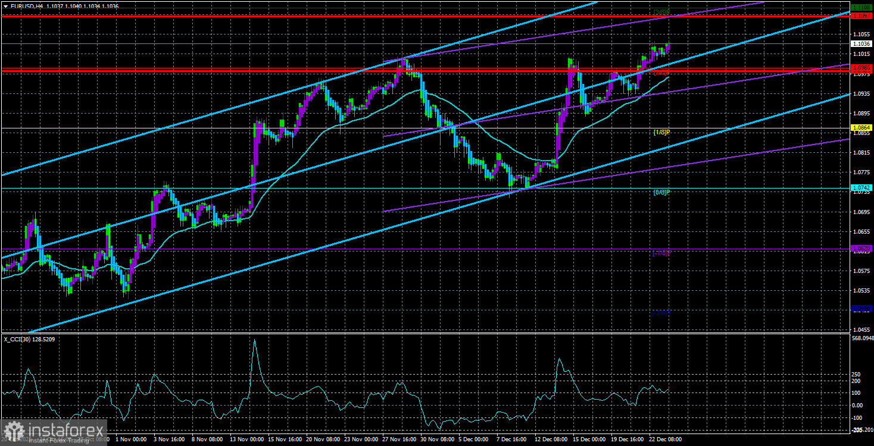Click the [-1/8]P Murray level label
874x446 pixels.
coord(661,253)
